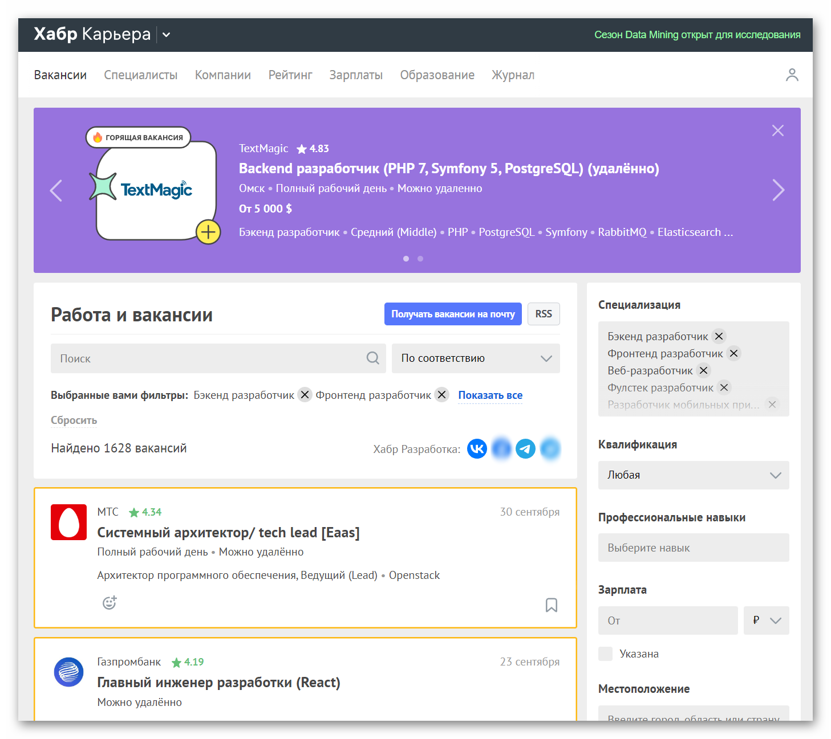Click the Местоположение city input

click(x=694, y=714)
